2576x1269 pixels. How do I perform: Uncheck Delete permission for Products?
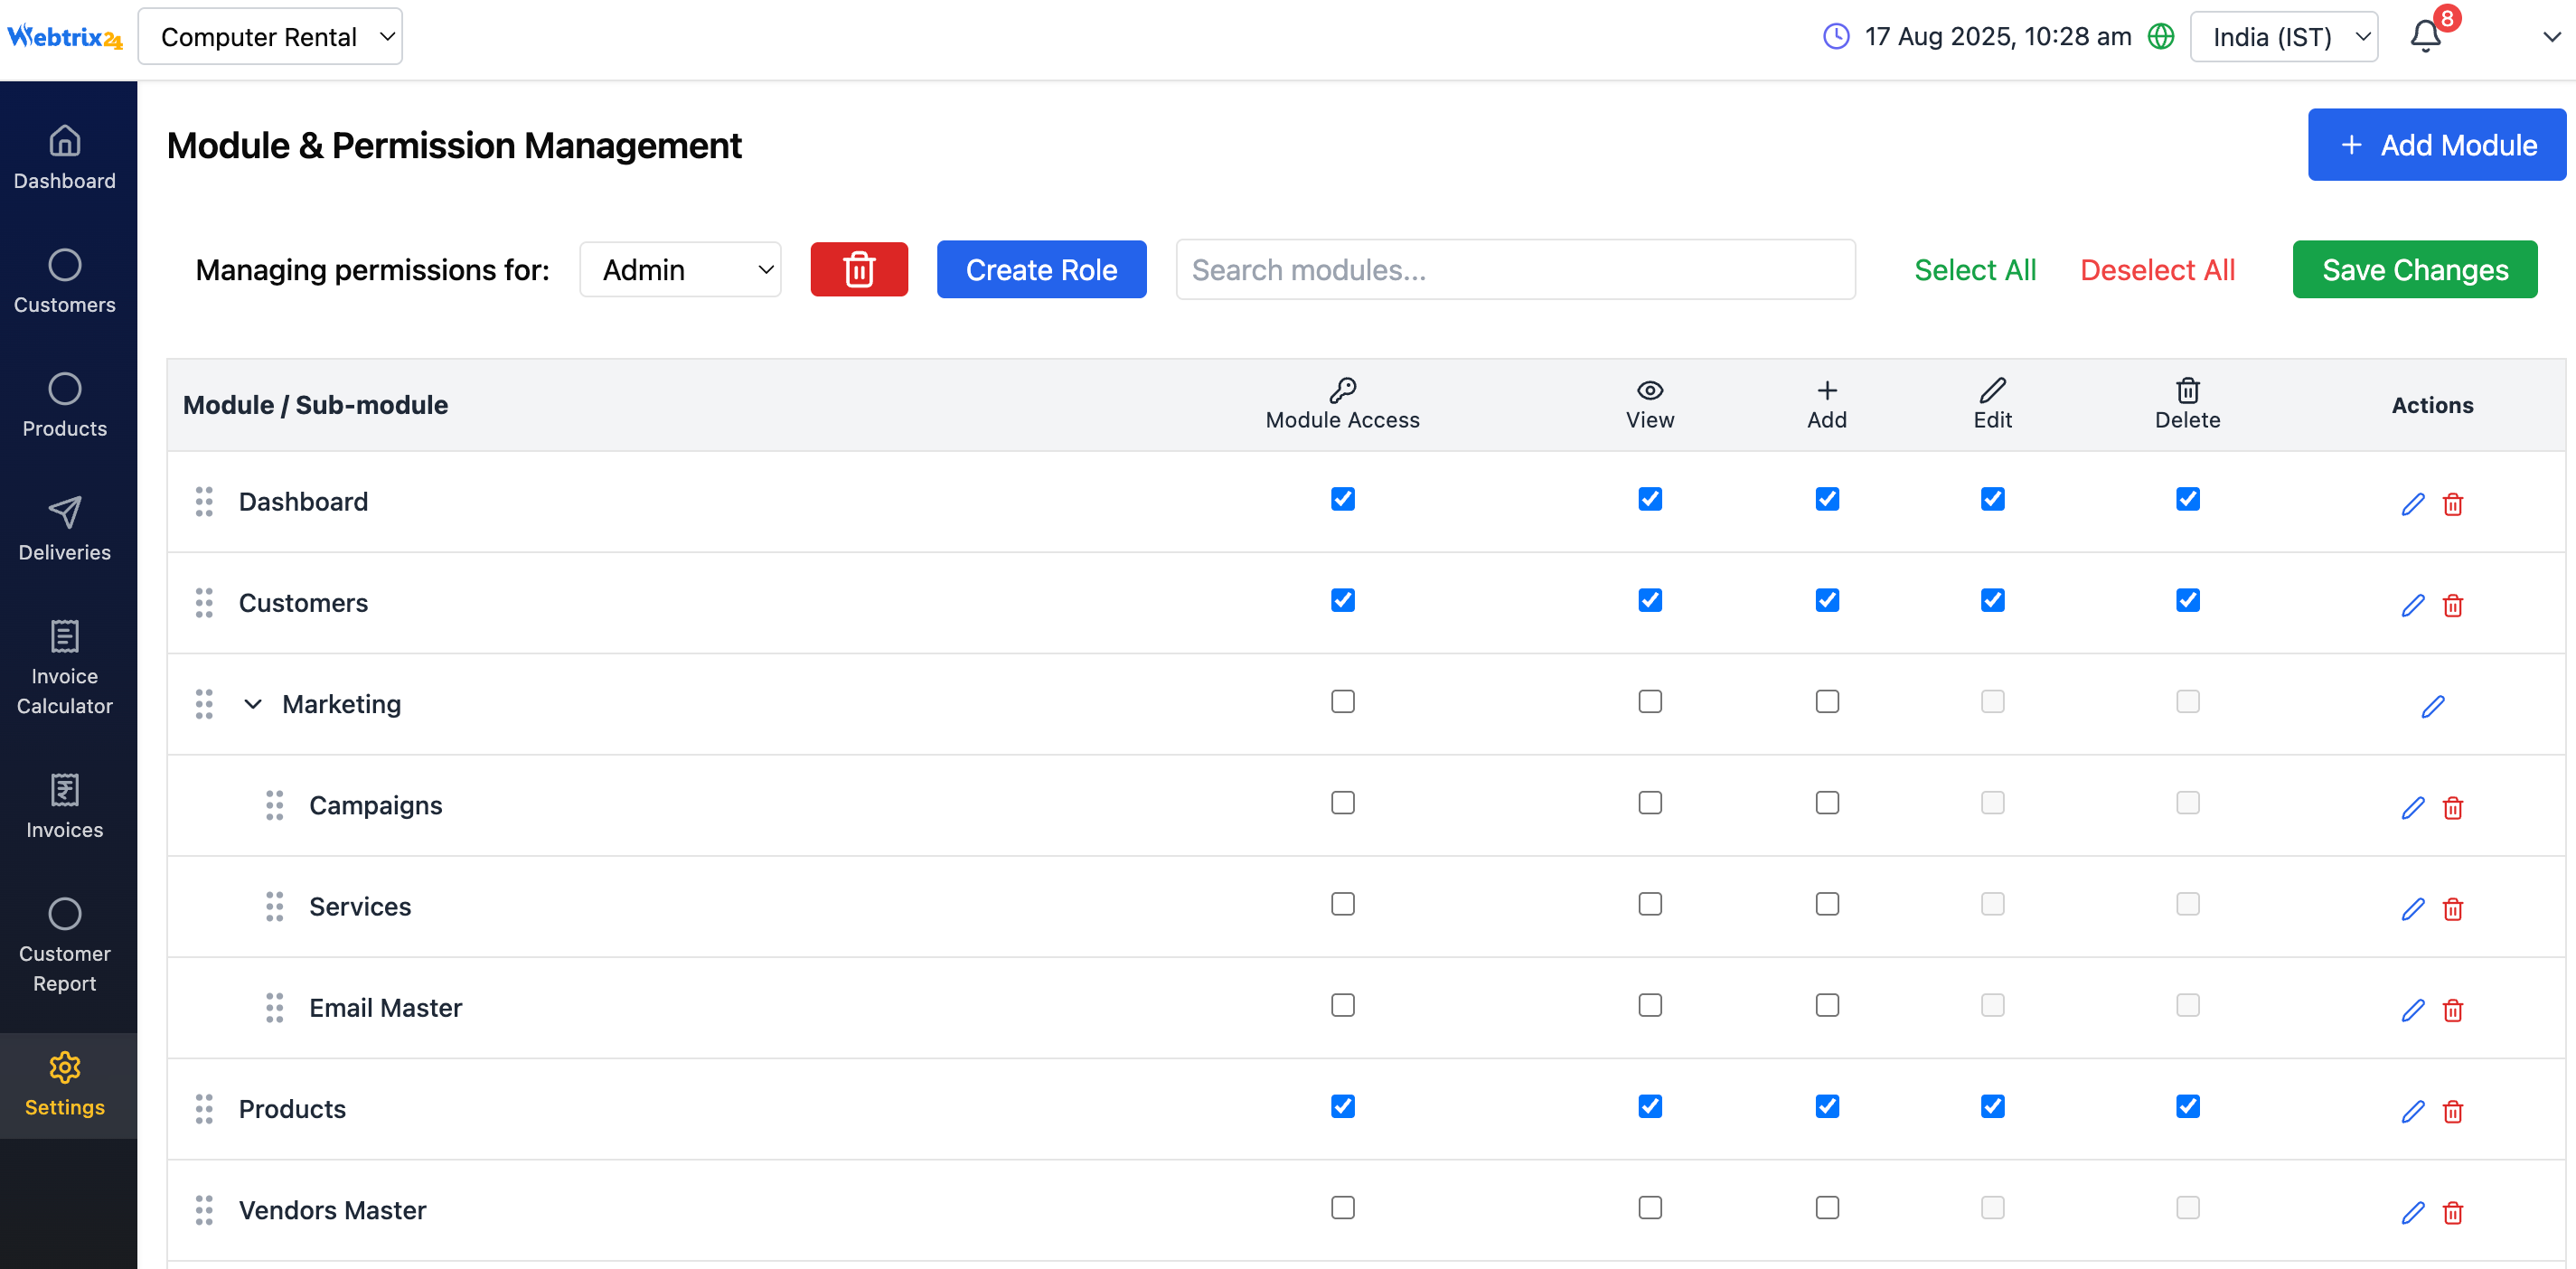point(2187,1105)
